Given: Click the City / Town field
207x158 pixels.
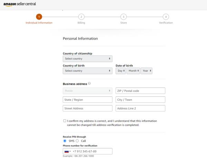Looking at the screenshot, I should click(x=140, y=100).
